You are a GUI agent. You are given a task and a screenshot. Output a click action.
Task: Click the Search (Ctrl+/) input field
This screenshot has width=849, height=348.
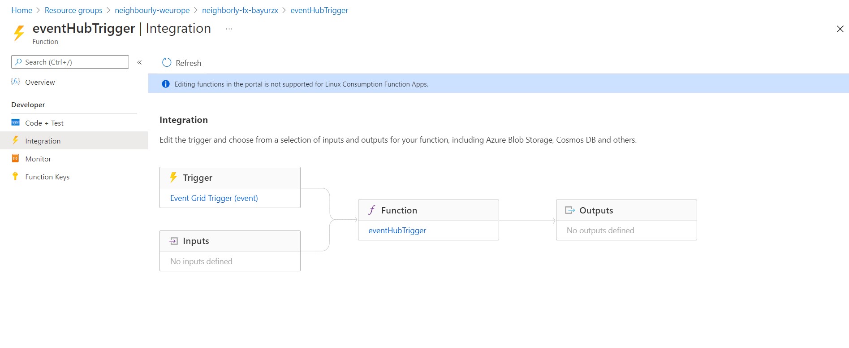tap(70, 62)
